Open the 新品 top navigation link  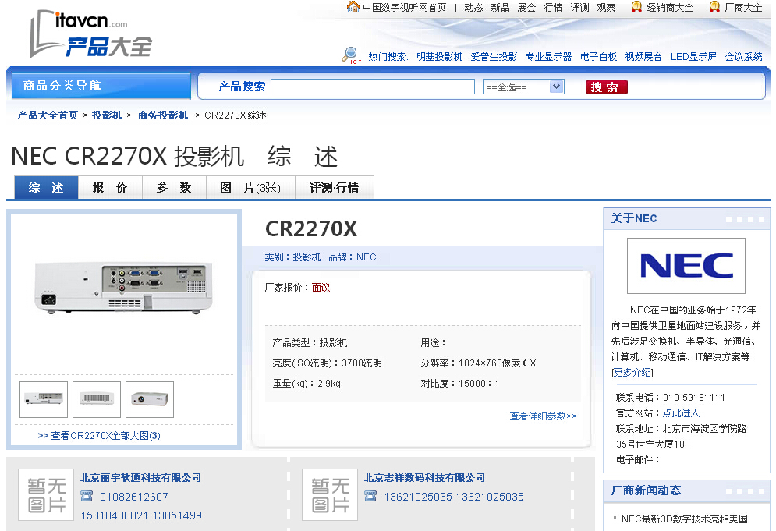(500, 8)
